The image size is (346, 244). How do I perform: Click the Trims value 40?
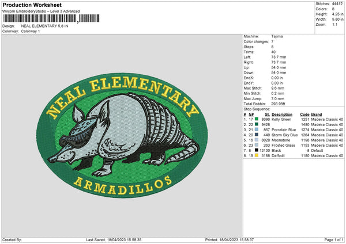(273, 52)
